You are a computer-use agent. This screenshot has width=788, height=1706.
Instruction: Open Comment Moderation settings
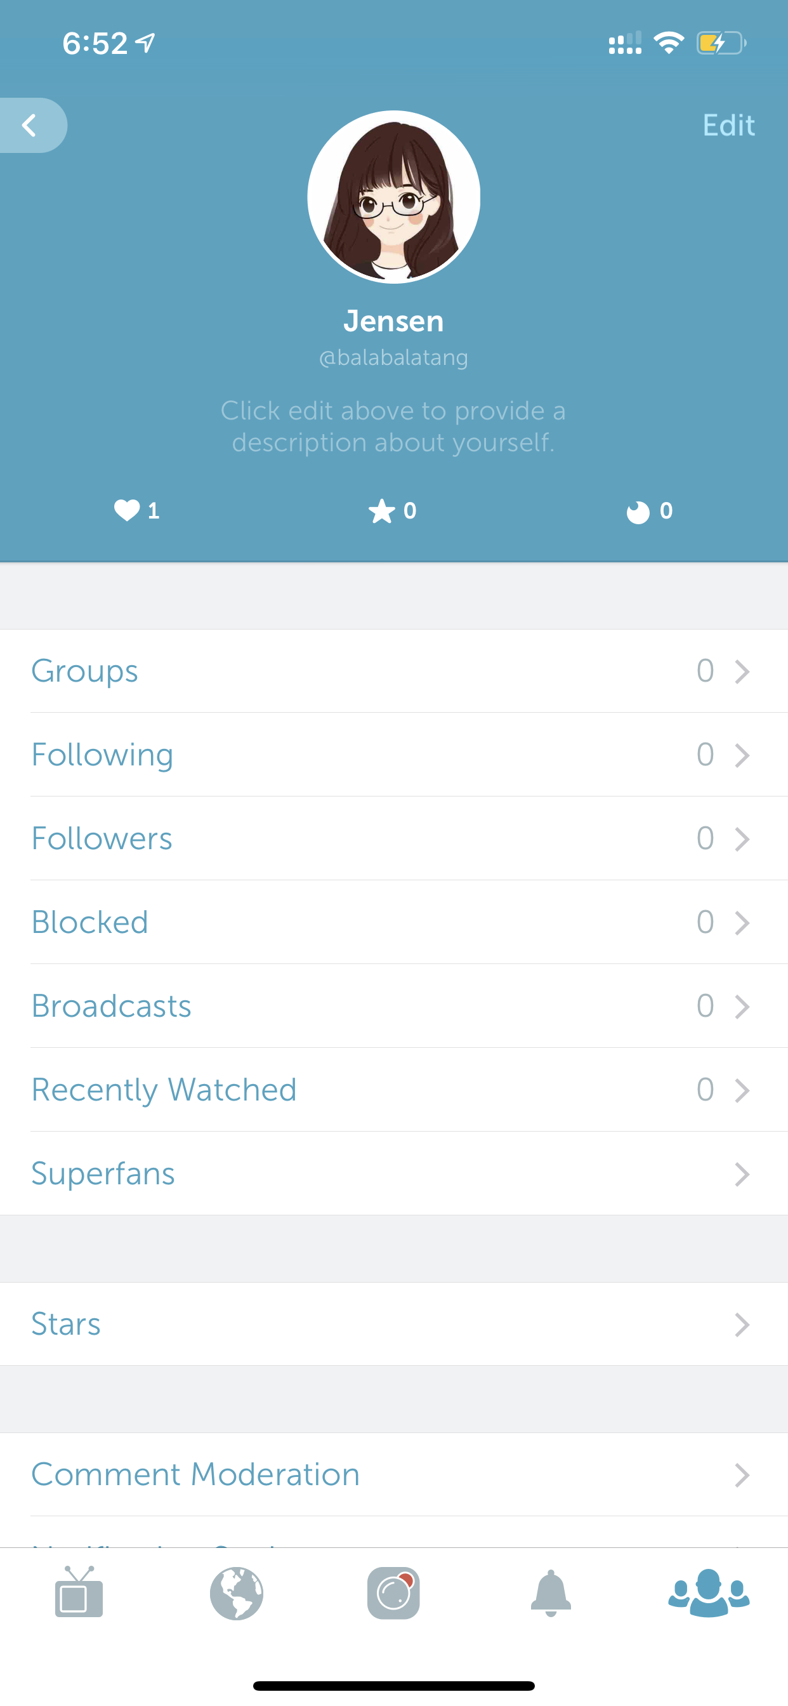click(394, 1475)
